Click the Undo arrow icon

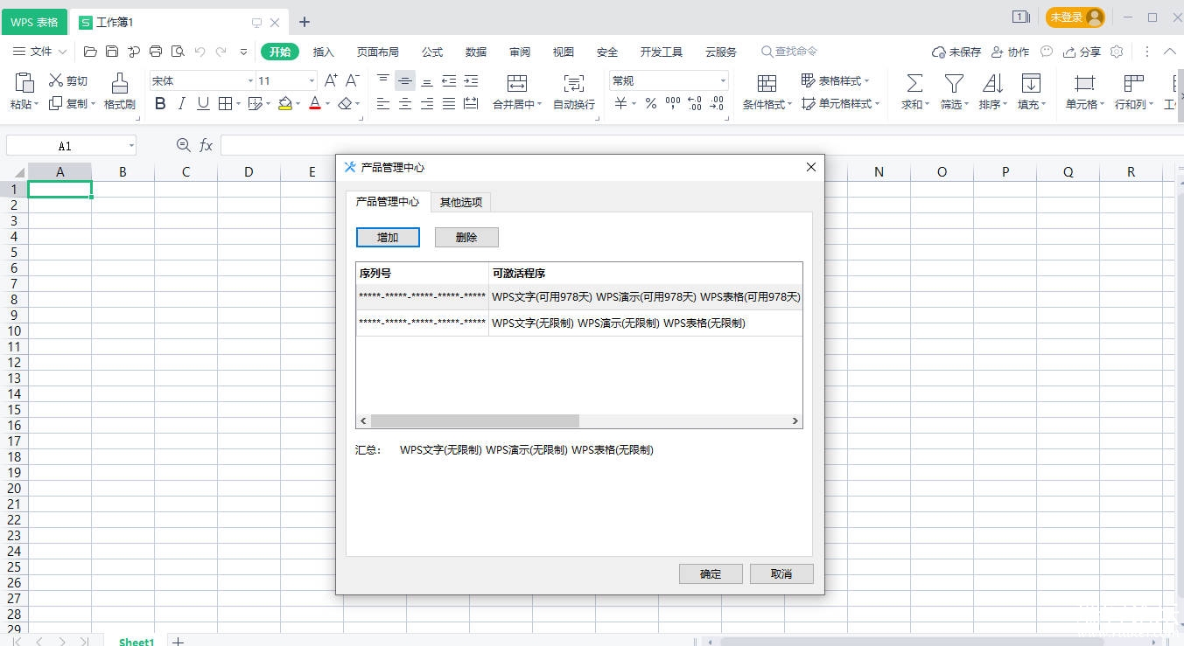point(200,52)
